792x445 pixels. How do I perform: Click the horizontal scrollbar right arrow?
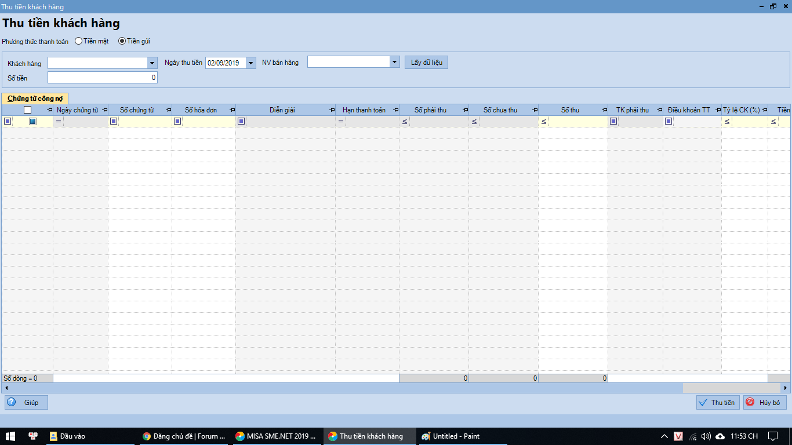click(x=786, y=387)
